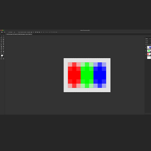Open the Auto-Select Layer dropdown
The width and height of the screenshot is (151, 151).
15,32
